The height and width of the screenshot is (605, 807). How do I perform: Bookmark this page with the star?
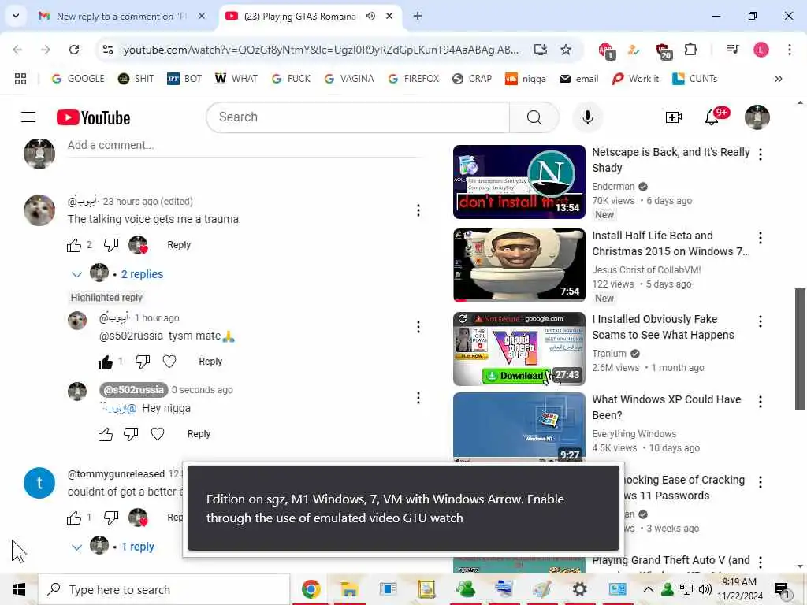point(566,50)
